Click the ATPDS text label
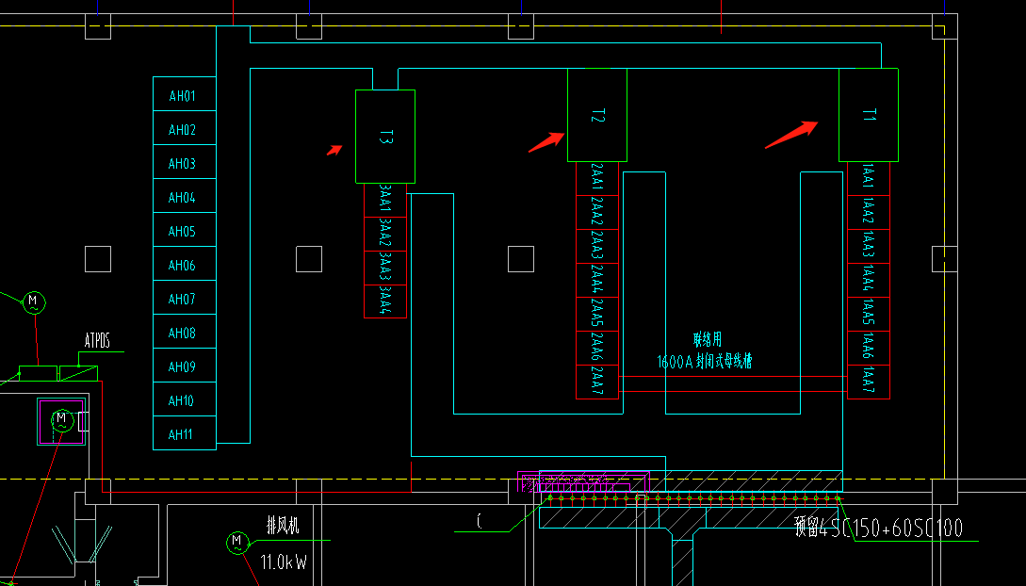The height and width of the screenshot is (586, 1026). pos(97,341)
